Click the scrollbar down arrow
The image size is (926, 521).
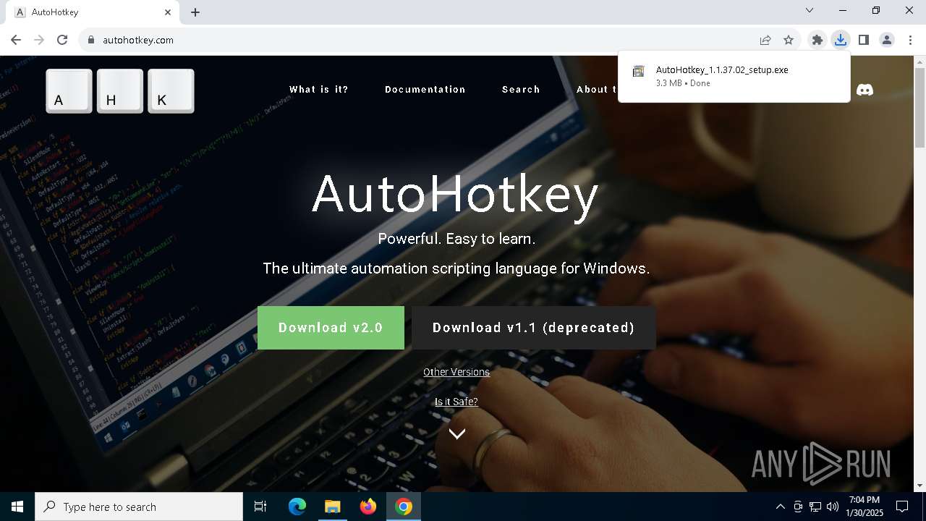click(919, 486)
